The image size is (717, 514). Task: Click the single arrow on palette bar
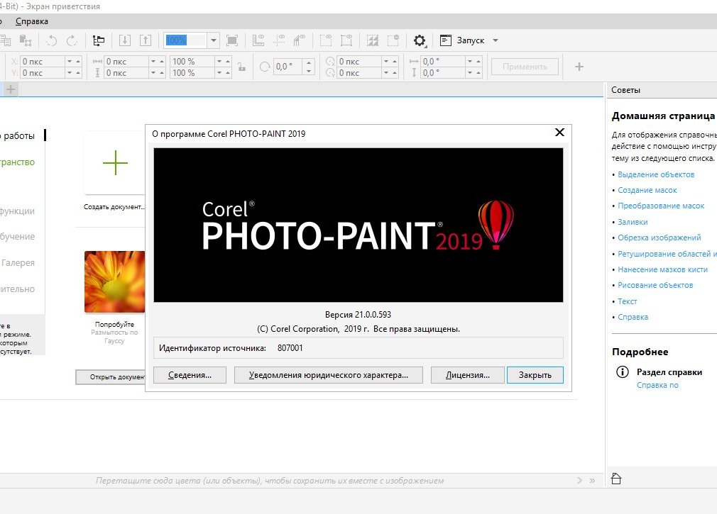pos(579,480)
